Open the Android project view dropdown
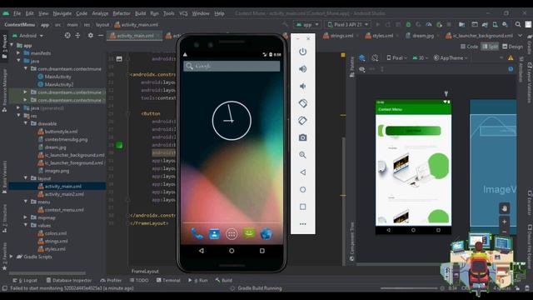The width and height of the screenshot is (533, 300). (27, 35)
